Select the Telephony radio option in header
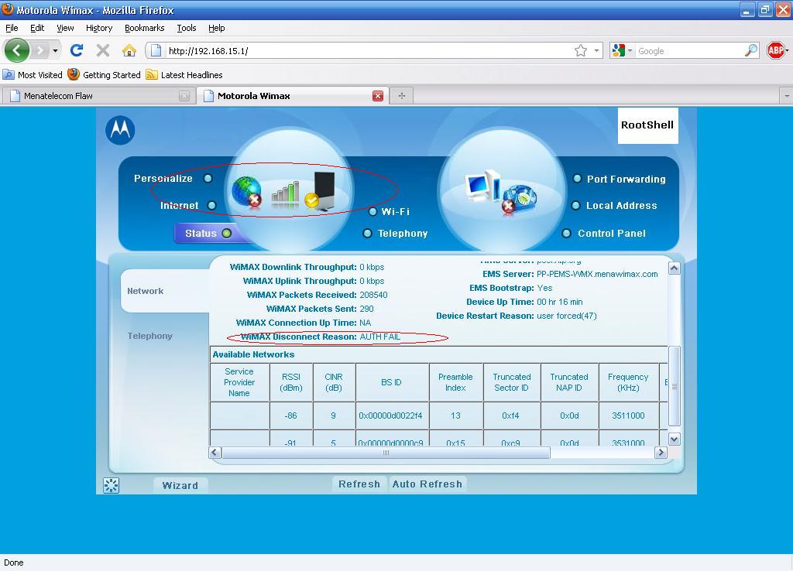 pyautogui.click(x=368, y=233)
